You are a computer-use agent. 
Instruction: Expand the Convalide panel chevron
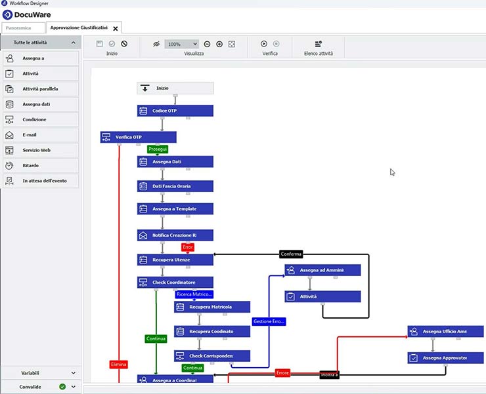(73, 387)
